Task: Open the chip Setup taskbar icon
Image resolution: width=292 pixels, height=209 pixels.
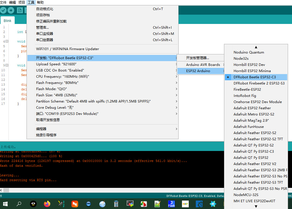Action: tap(61, 204)
